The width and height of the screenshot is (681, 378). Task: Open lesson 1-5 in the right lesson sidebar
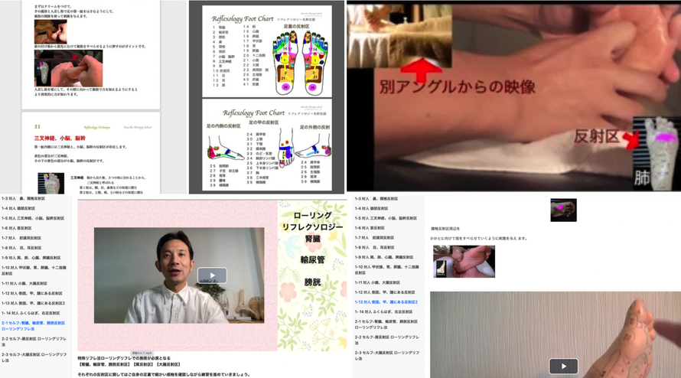coord(386,219)
